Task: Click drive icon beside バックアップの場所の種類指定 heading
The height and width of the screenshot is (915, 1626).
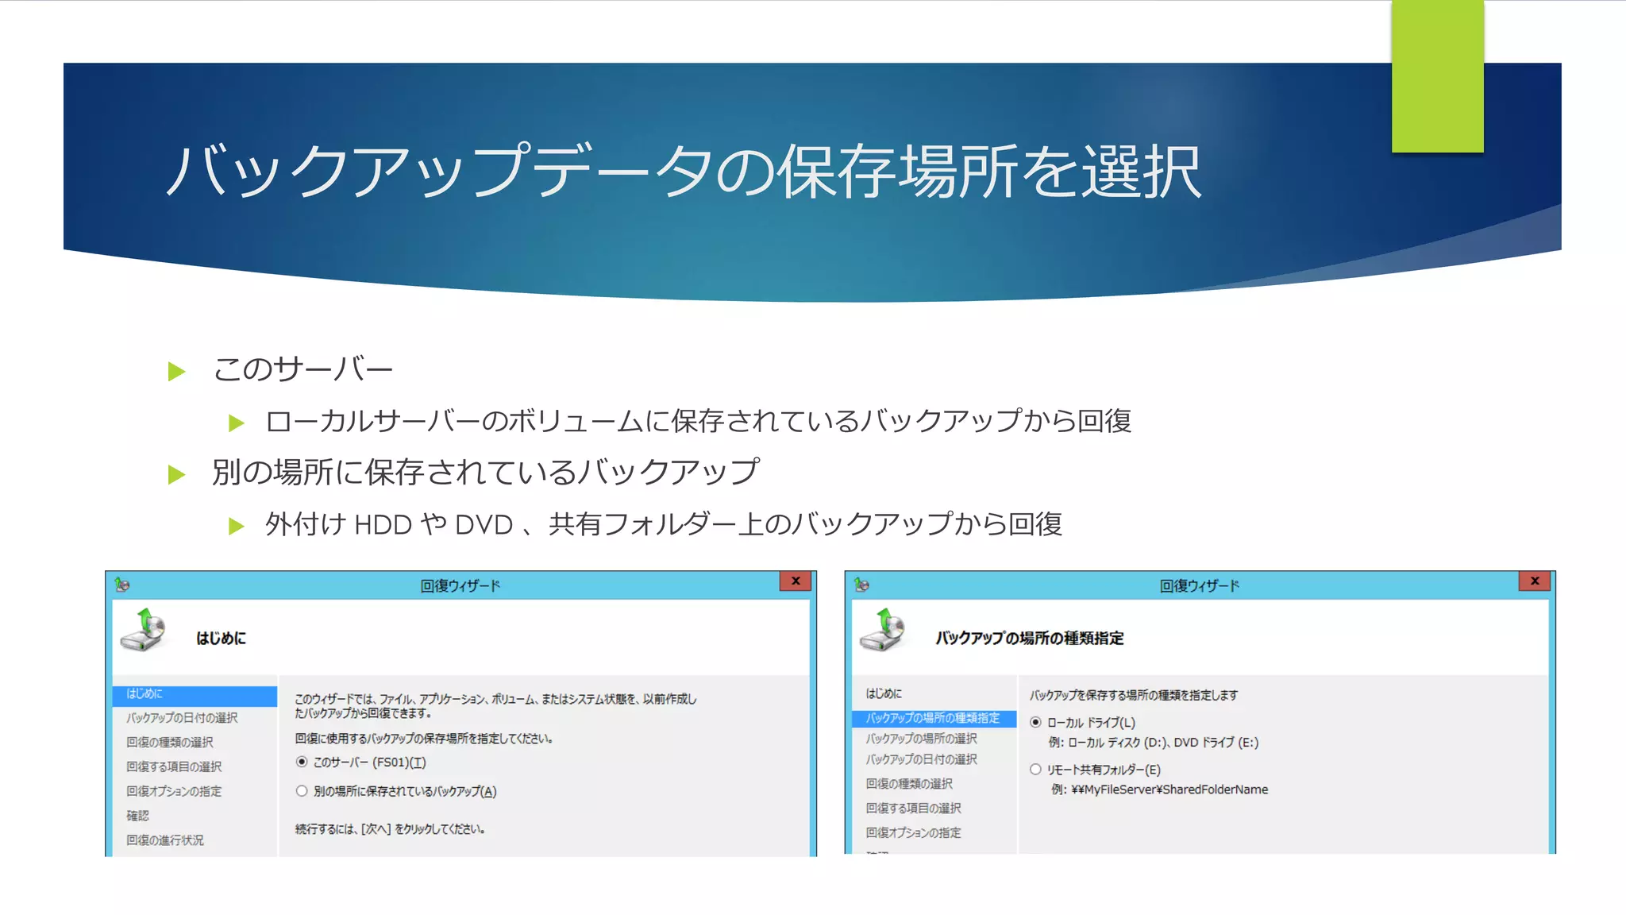Action: tap(883, 631)
